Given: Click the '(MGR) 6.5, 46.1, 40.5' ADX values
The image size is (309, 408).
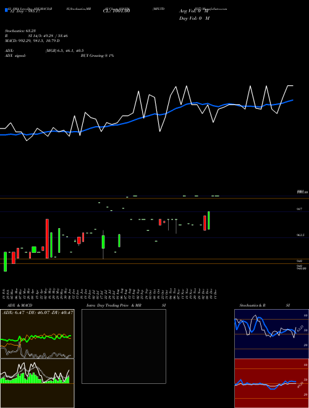Looking at the screenshot, I should click(x=64, y=51).
